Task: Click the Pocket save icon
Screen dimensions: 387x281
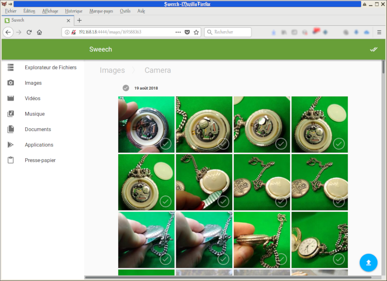Action: [x=187, y=32]
